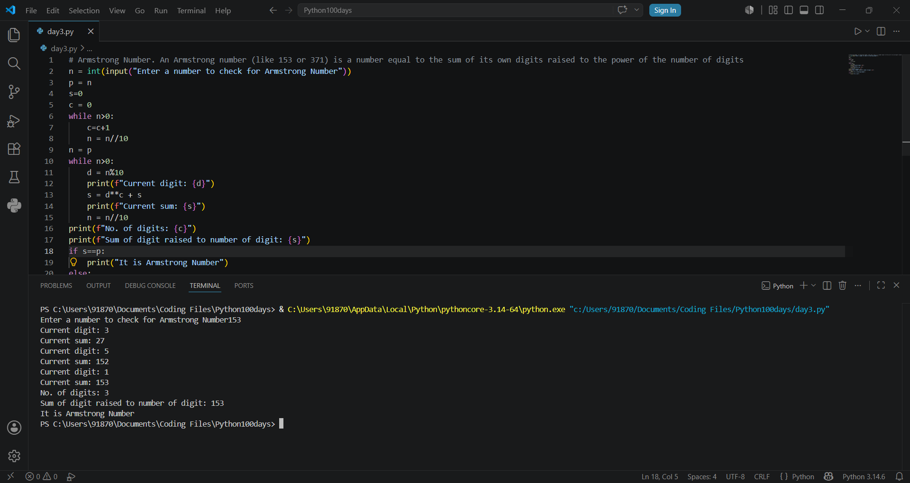This screenshot has height=483, width=910.
Task: Split the editor to the right
Action: click(x=881, y=31)
